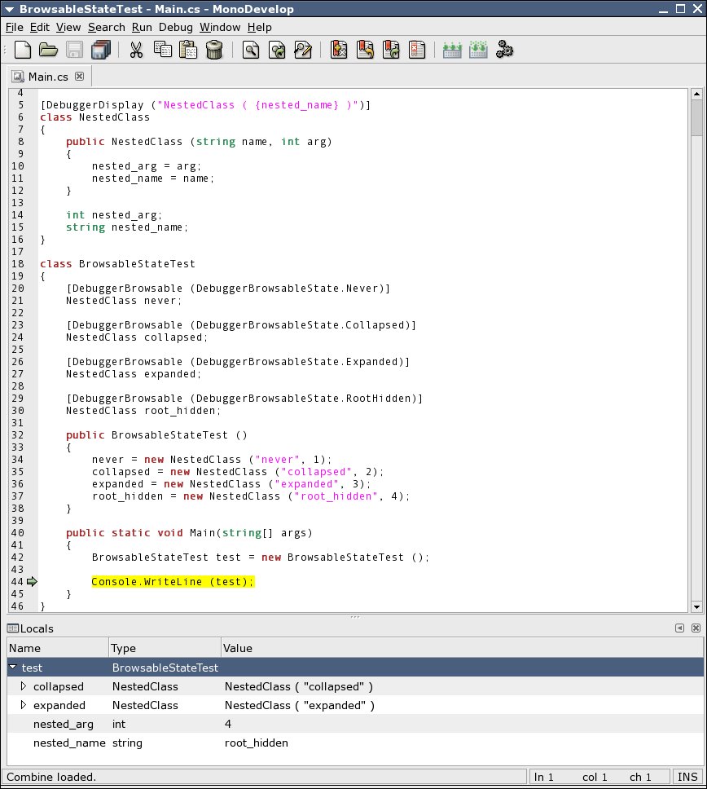The image size is (707, 789).
Task: Close the Locals panel
Action: tap(696, 628)
